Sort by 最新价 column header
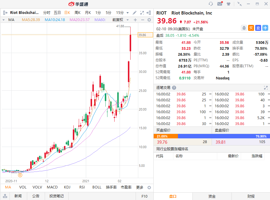The width and height of the screenshot is (270, 200). tap(233, 156)
